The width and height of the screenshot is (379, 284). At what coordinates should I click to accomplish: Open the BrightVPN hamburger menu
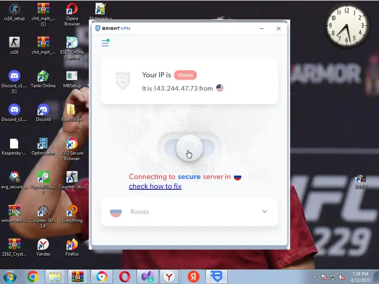click(105, 43)
